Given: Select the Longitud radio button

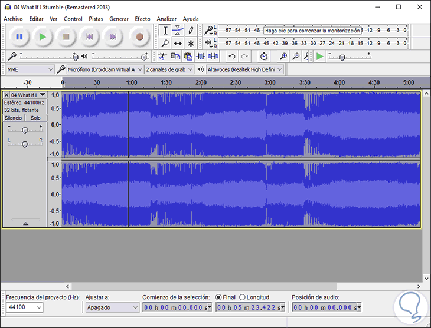Looking at the screenshot, I should (x=243, y=297).
